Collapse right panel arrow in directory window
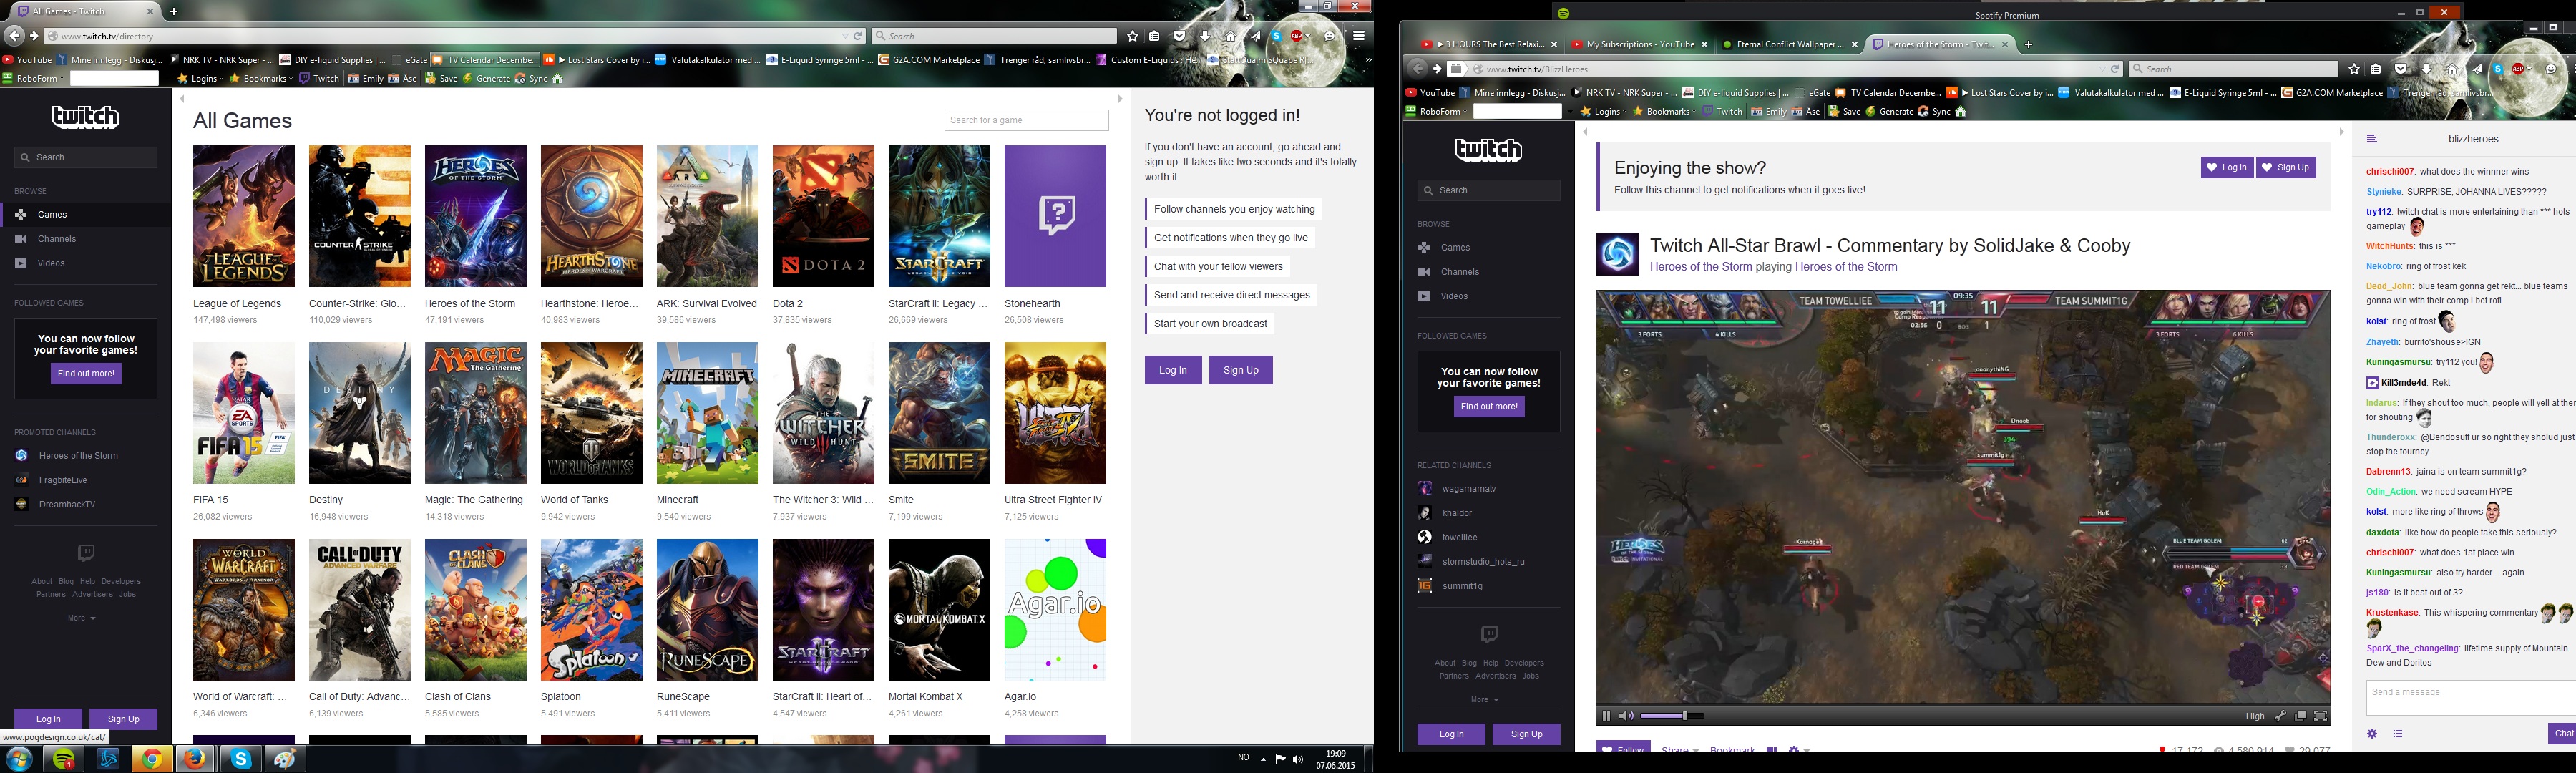This screenshot has height=773, width=2576. click(x=1120, y=99)
